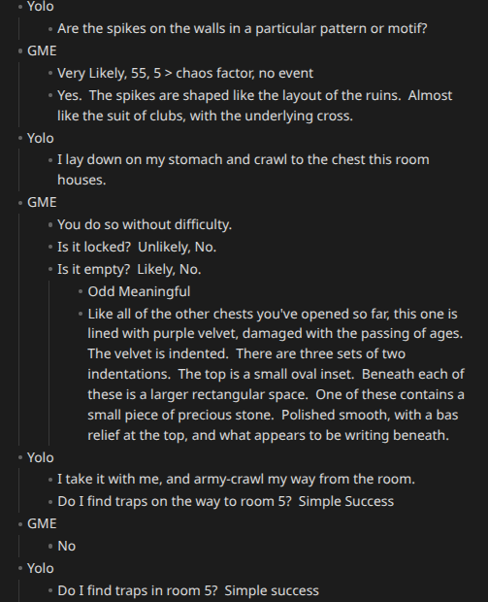Viewport: 488px width, 602px height.
Task: Click the text 'Do I find traps on the way to room 5?'
Action: click(x=175, y=501)
